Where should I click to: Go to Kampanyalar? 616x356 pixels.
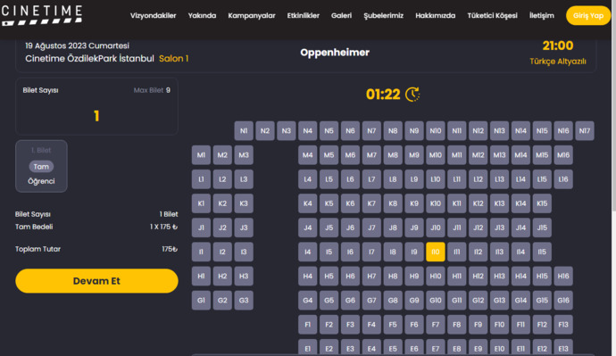(x=252, y=16)
